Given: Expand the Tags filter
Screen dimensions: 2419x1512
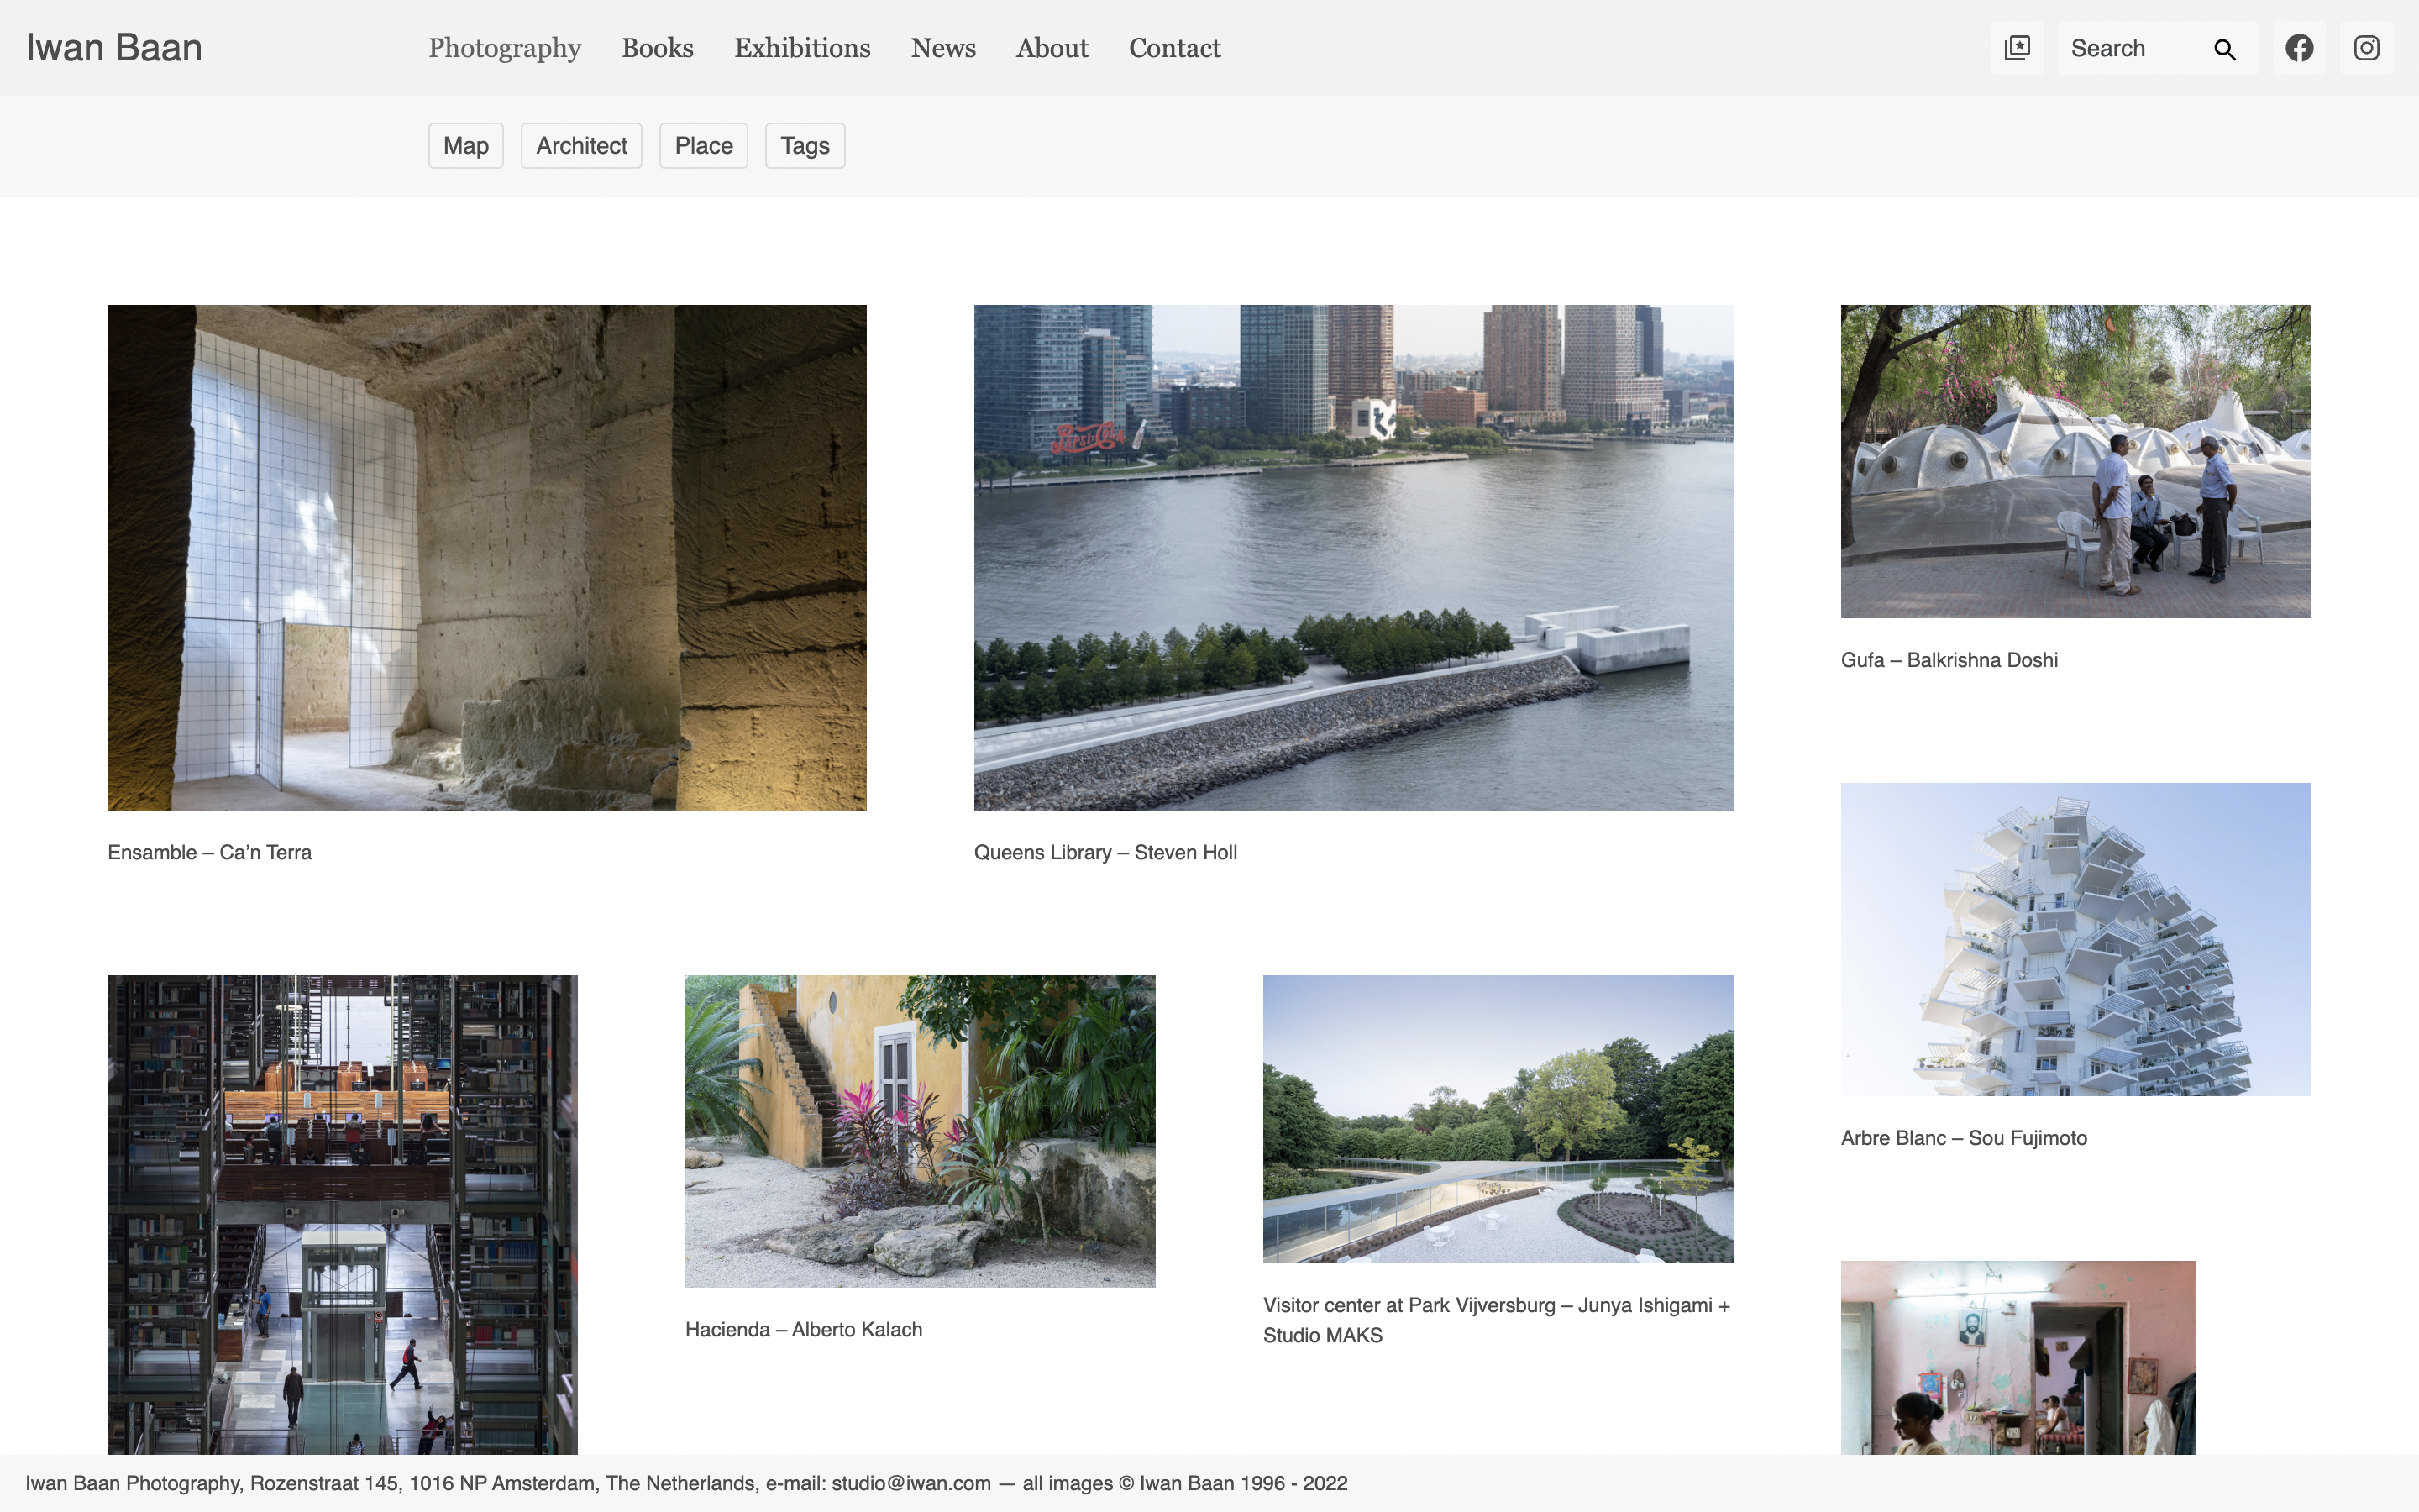Looking at the screenshot, I should pos(805,146).
